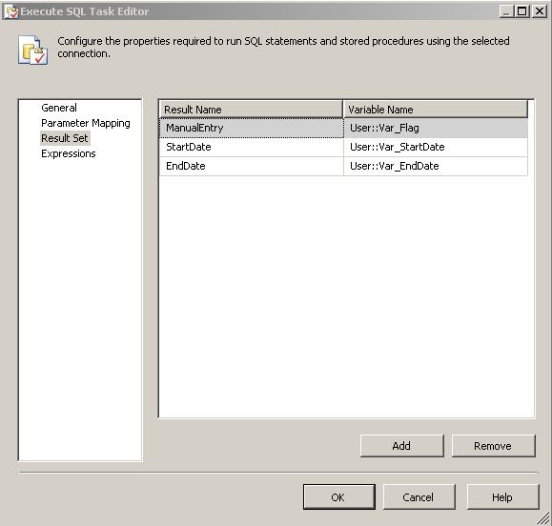
Task: Open the User::Var_StartDate variable cell
Action: pos(436,147)
